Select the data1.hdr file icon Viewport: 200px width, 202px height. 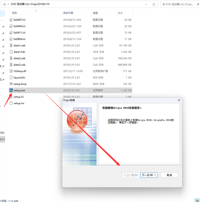point(11,52)
